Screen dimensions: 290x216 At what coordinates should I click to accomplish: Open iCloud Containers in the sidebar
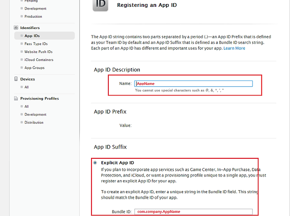tap(39, 60)
